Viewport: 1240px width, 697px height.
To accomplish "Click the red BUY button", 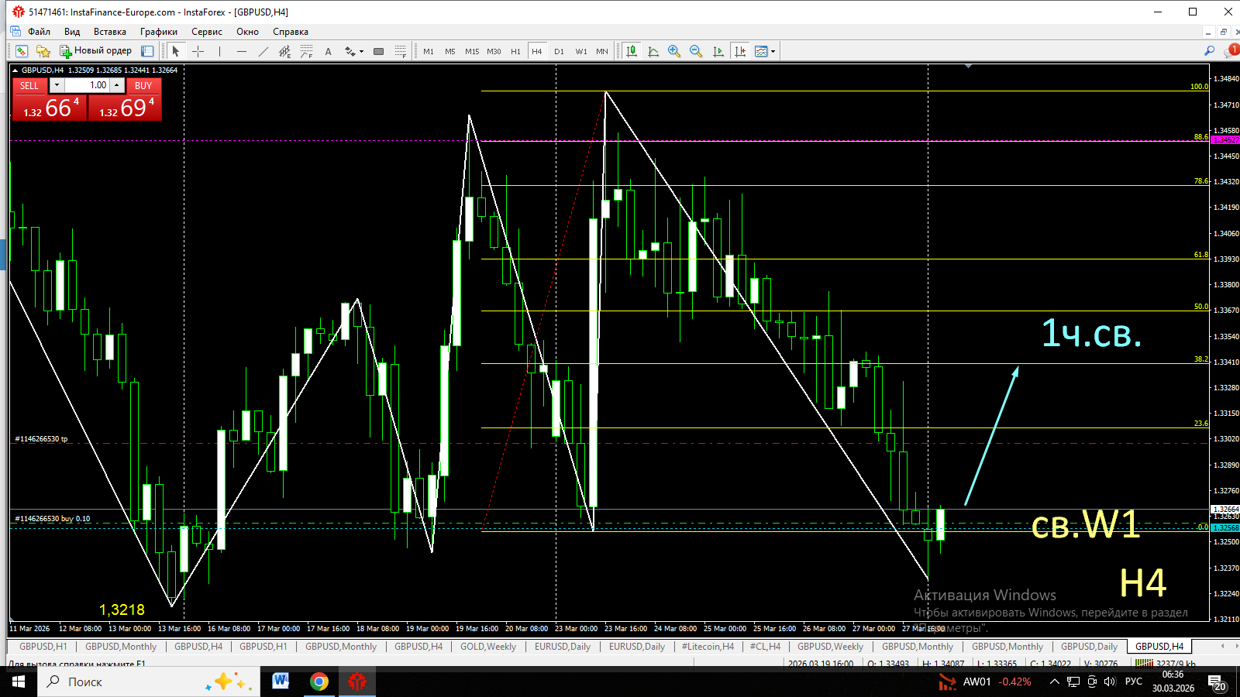I will (143, 85).
